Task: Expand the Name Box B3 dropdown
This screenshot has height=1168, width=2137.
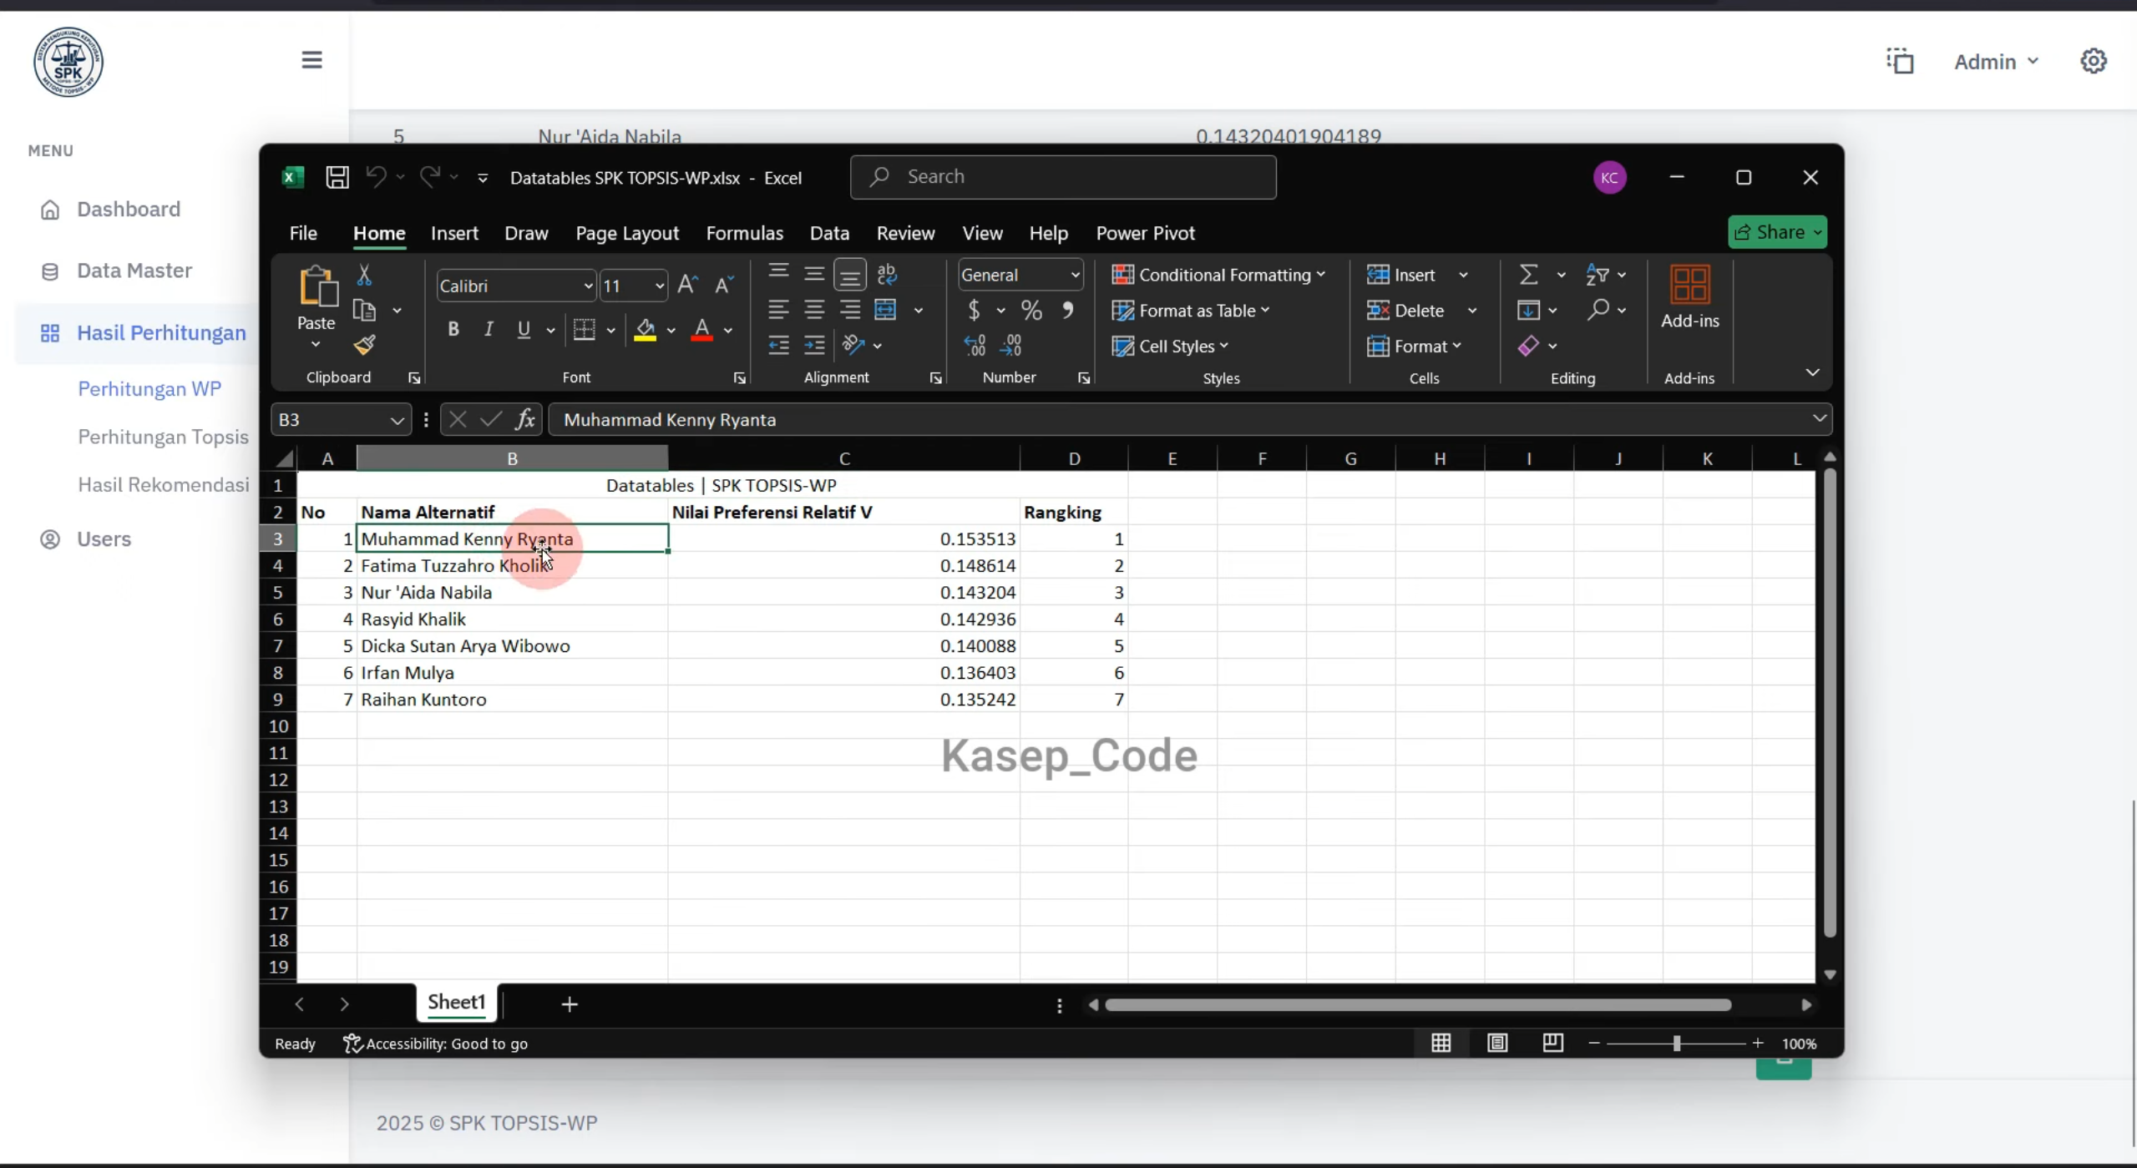Action: tap(397, 420)
